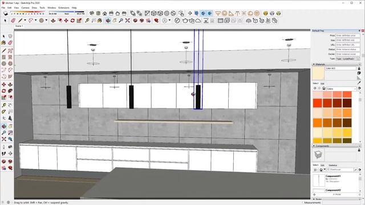Activate the Tape Measure tool in top toolbar
This screenshot has width=365, height=205.
pos(87,20)
